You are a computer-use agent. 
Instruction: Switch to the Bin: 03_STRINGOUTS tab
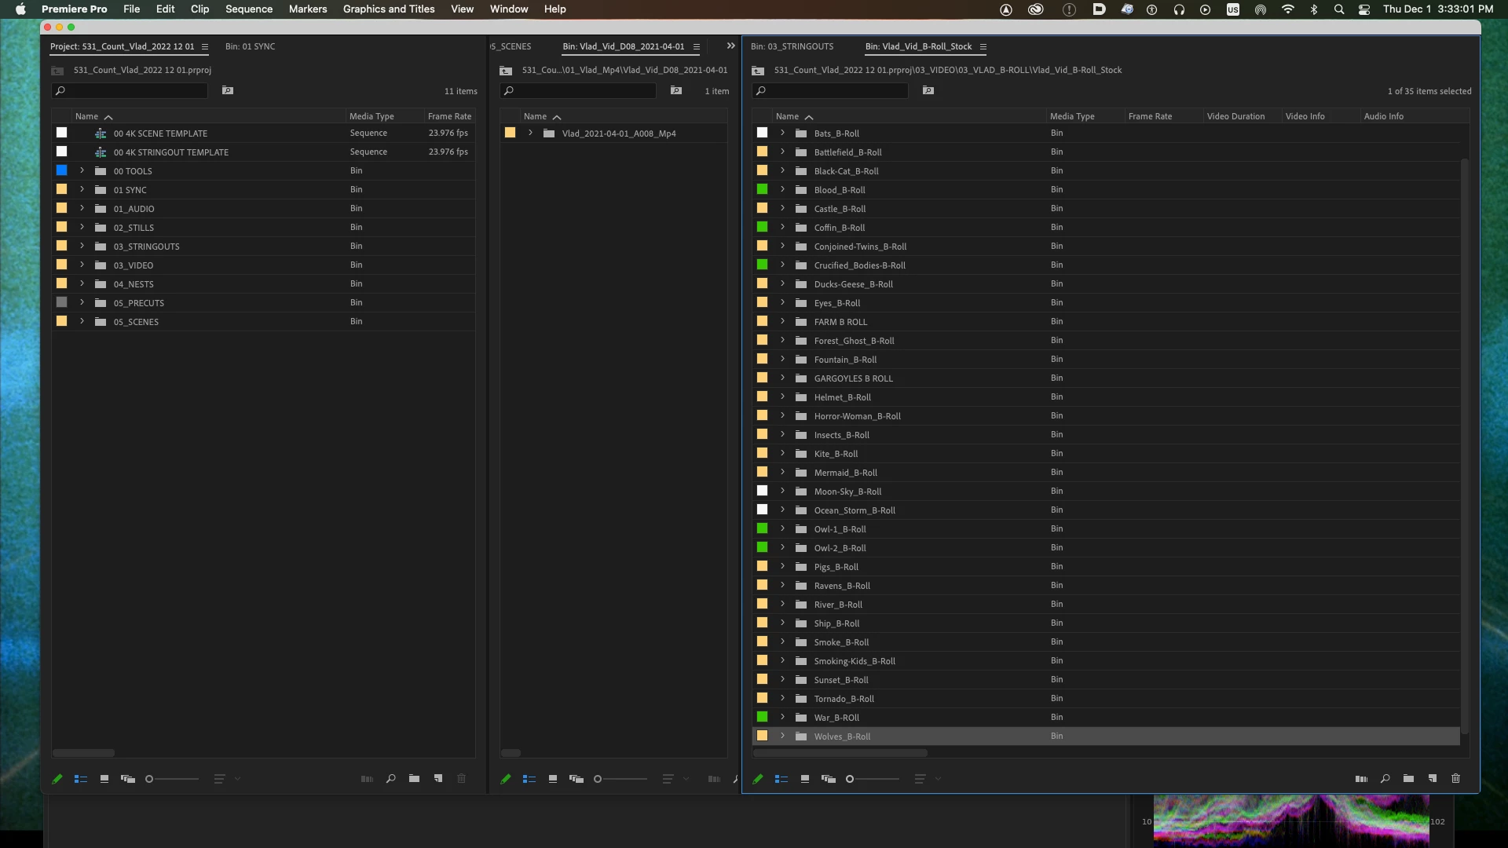click(792, 46)
